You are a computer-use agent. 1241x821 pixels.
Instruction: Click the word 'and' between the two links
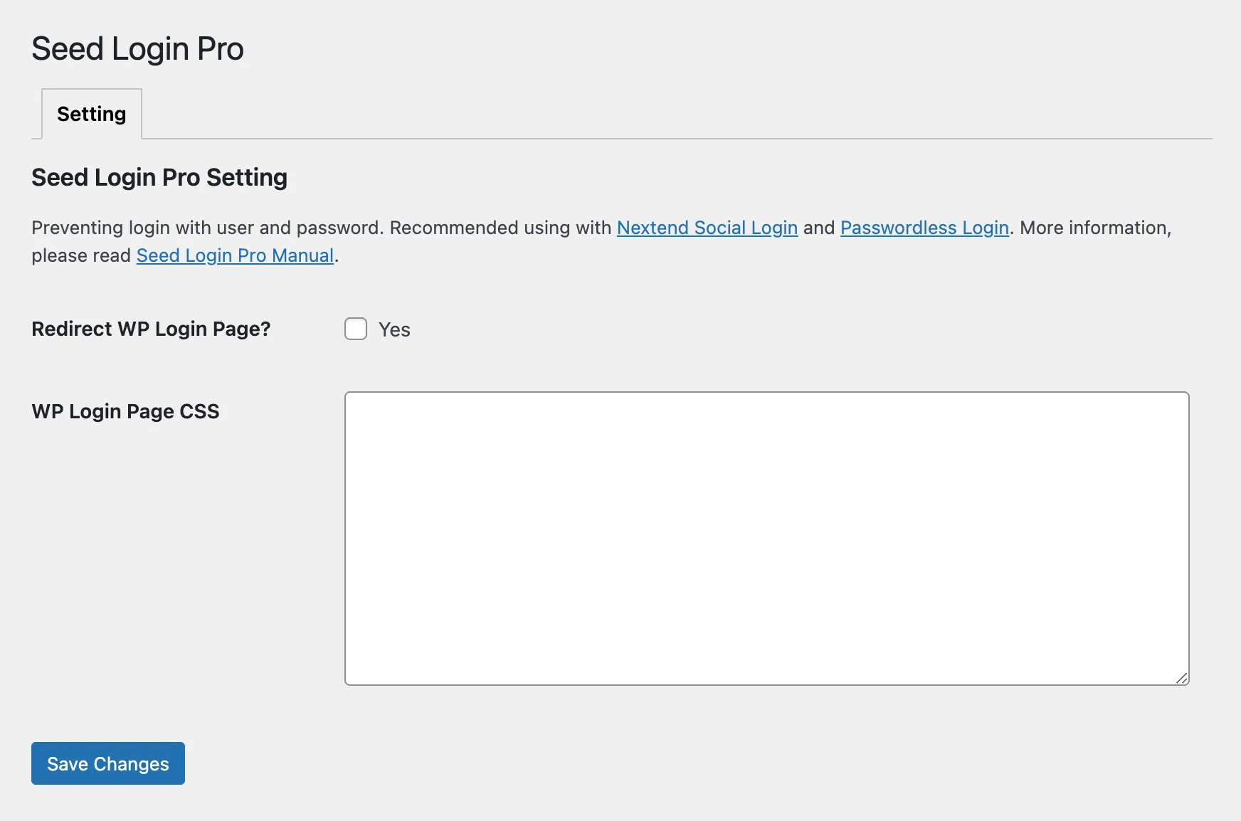(819, 228)
